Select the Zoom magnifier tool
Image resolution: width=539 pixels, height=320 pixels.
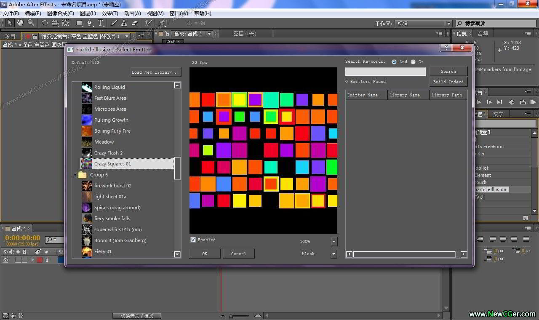coord(31,23)
